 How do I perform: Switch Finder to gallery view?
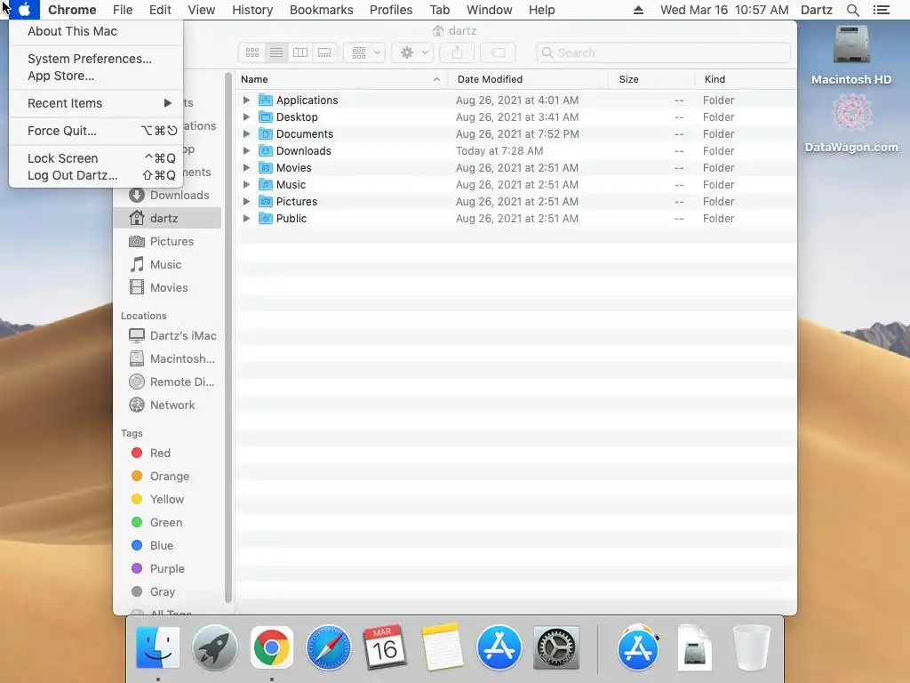tap(324, 52)
